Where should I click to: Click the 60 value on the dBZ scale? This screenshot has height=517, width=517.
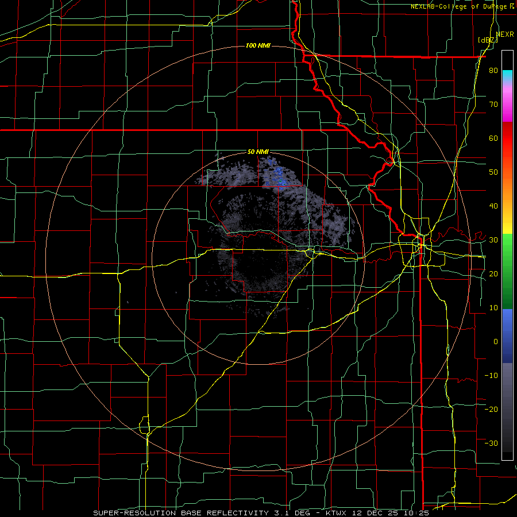click(493, 138)
